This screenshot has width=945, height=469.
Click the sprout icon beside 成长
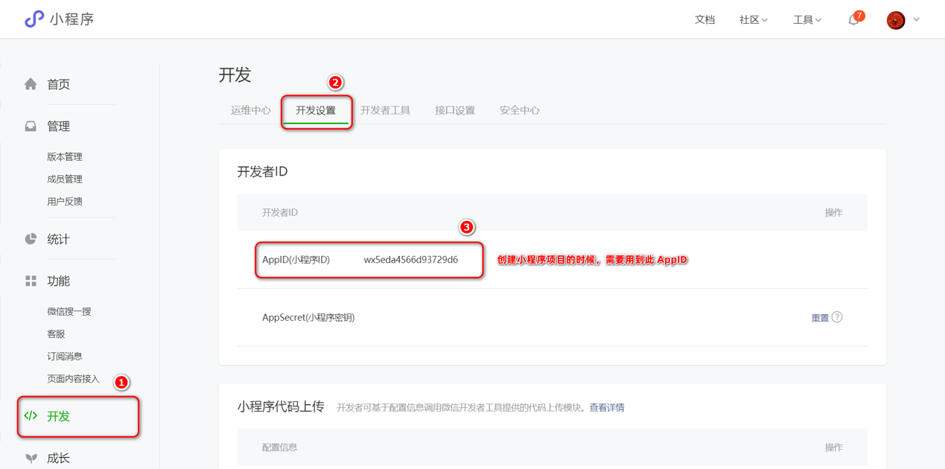coord(31,459)
